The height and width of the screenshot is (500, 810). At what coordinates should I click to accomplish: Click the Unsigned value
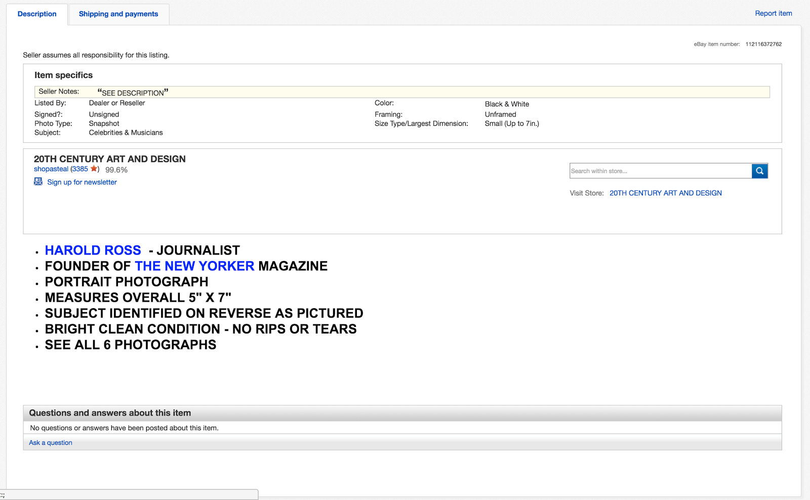[104, 115]
